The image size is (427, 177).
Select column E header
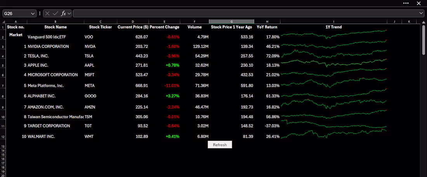[165, 22]
